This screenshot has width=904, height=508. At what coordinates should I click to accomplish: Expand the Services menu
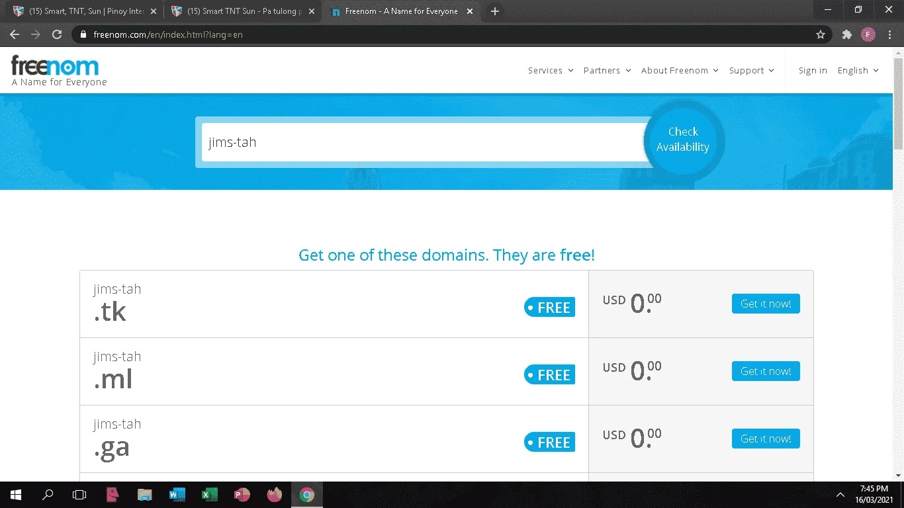tap(551, 70)
